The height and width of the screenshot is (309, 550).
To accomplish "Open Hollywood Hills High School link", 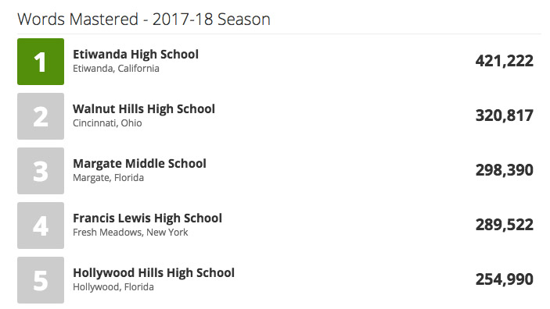I will click(x=153, y=273).
